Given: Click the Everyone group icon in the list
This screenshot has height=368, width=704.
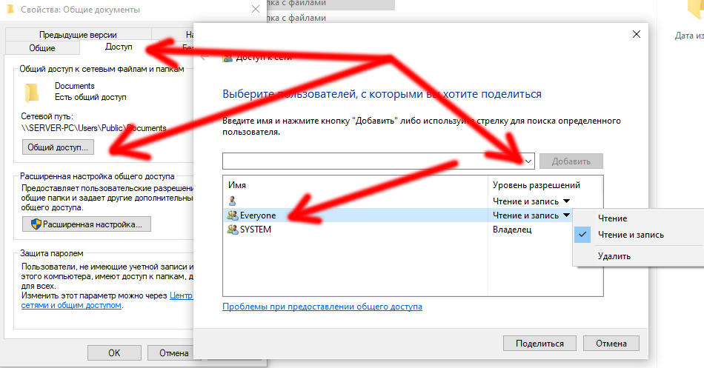Looking at the screenshot, I should pyautogui.click(x=232, y=215).
